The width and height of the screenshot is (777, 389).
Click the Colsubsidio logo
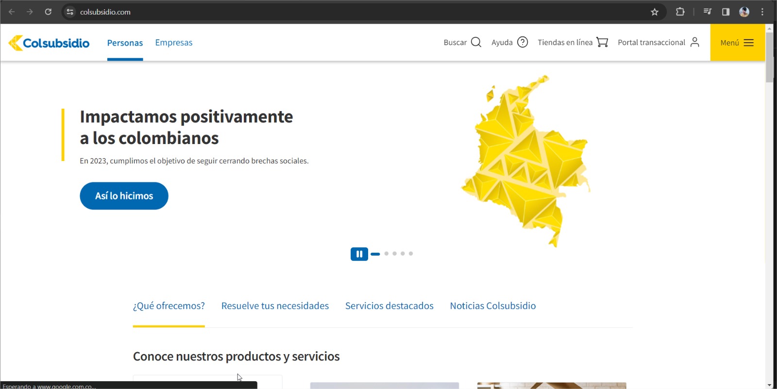point(49,43)
